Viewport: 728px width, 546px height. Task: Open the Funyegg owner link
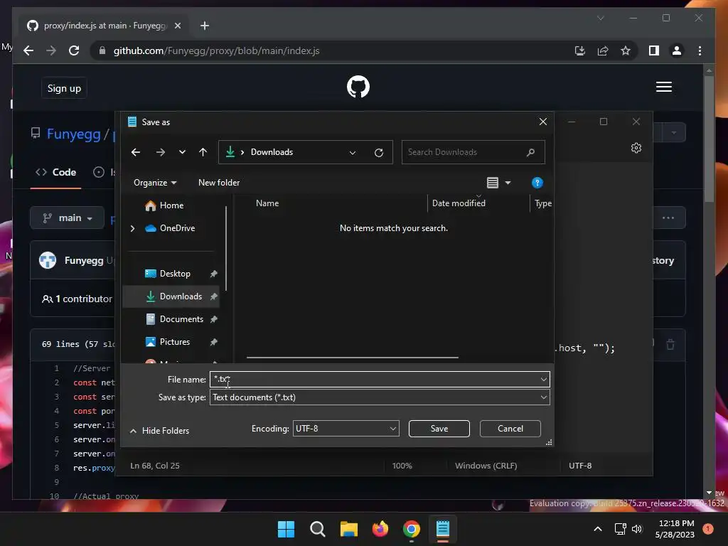click(73, 134)
